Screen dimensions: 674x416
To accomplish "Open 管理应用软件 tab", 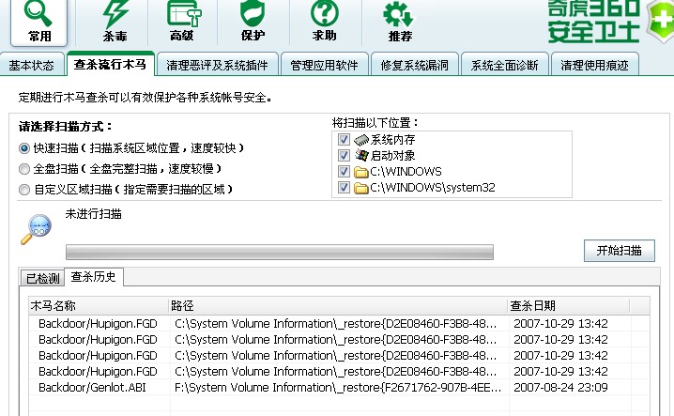I will 325,65.
